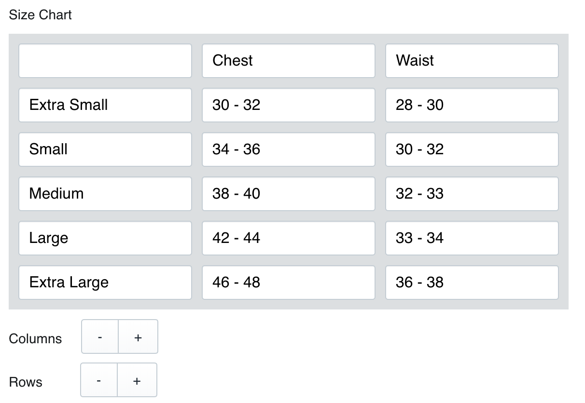Image resolution: width=585 pixels, height=403 pixels.
Task: Select the 32 - 33 waist cell
Action: tap(472, 194)
